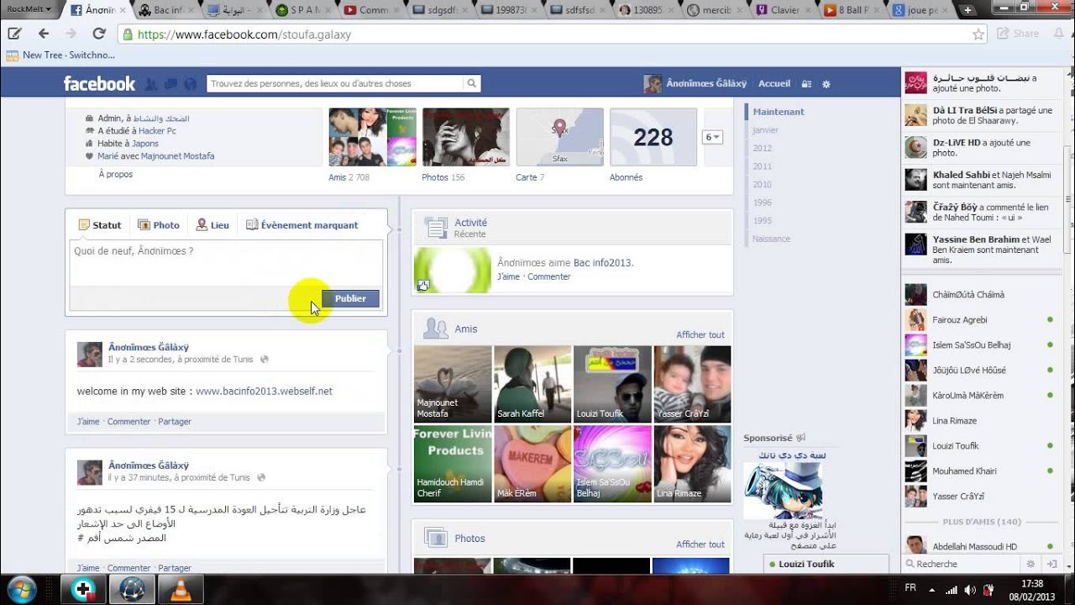Click the browser forward arrow
The height and width of the screenshot is (605, 1075).
[71, 34]
